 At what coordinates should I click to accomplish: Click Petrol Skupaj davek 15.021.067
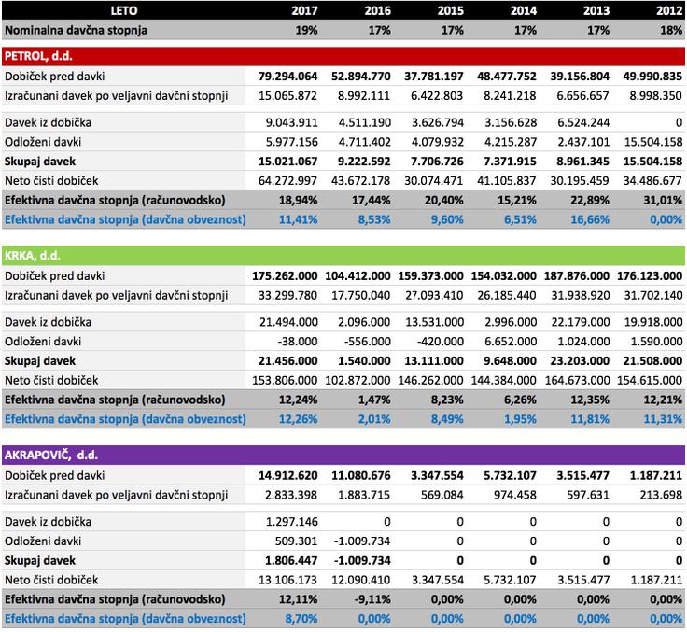point(287,162)
